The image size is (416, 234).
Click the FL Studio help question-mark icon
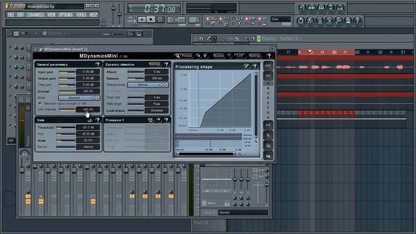coord(357,20)
